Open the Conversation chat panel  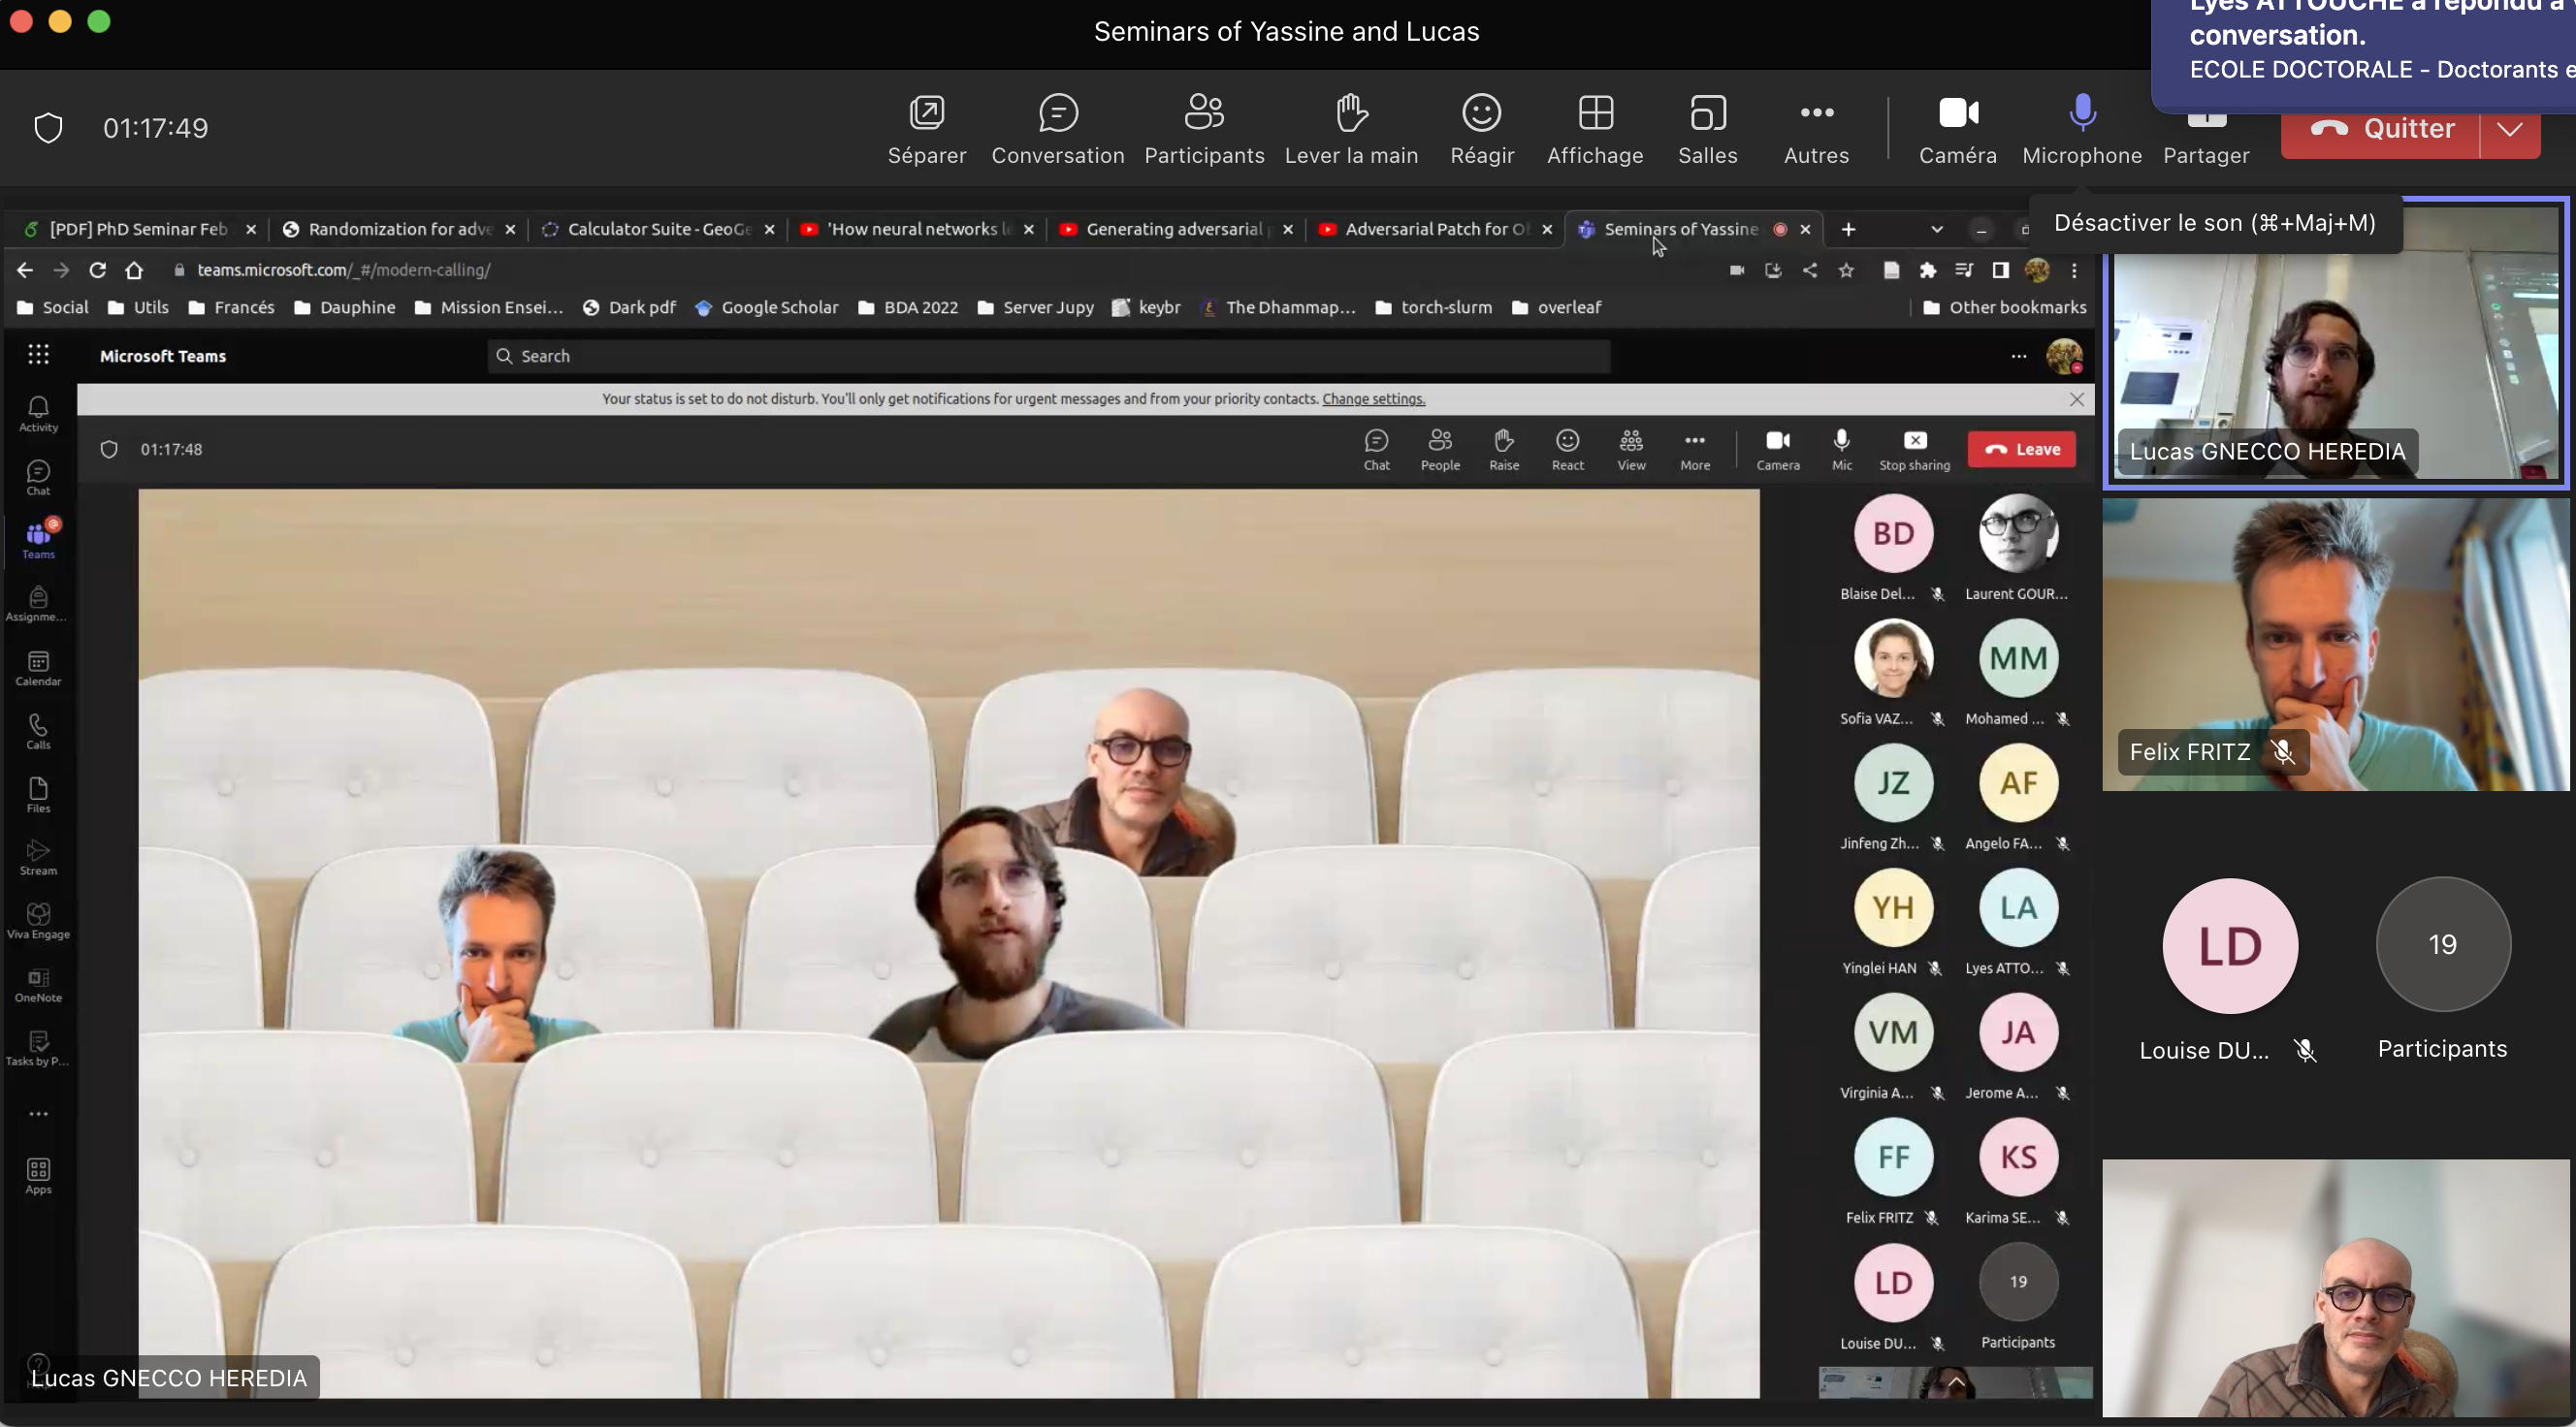click(x=1058, y=130)
